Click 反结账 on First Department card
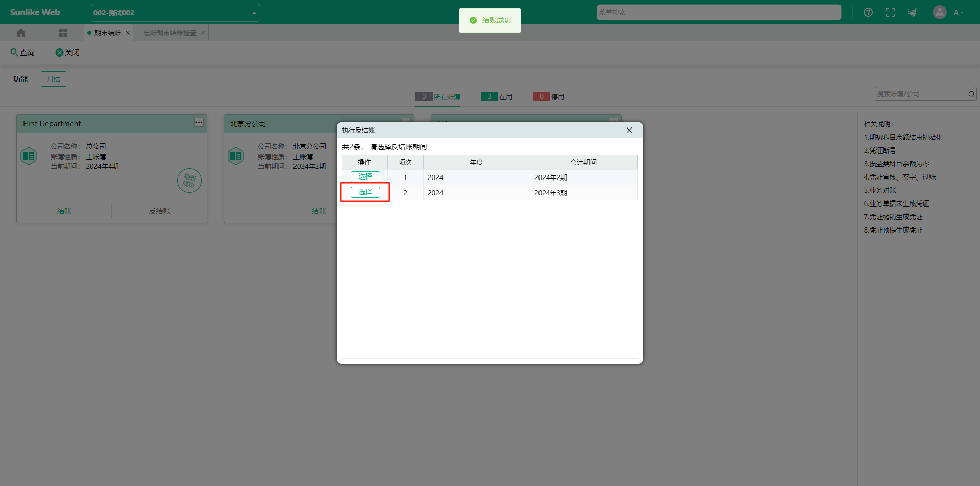980x486 pixels. click(x=159, y=211)
